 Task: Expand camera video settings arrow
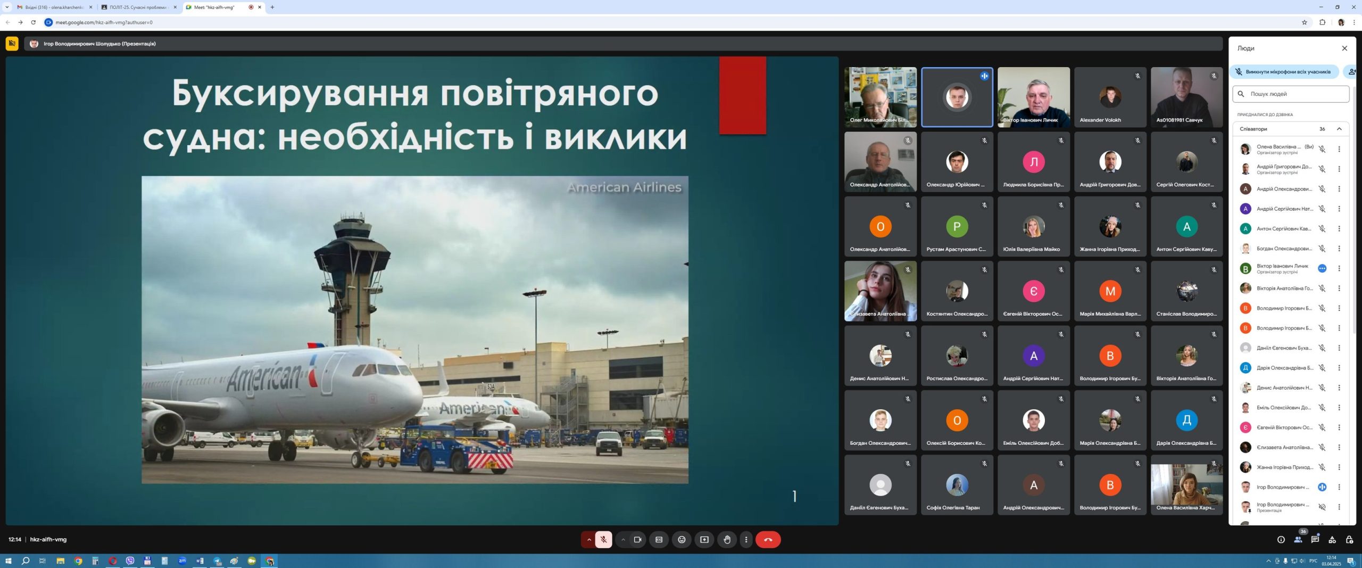(623, 539)
